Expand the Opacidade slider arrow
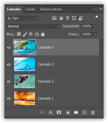Viewport: 108px width, 123px height. pyautogui.click(x=96, y=26)
